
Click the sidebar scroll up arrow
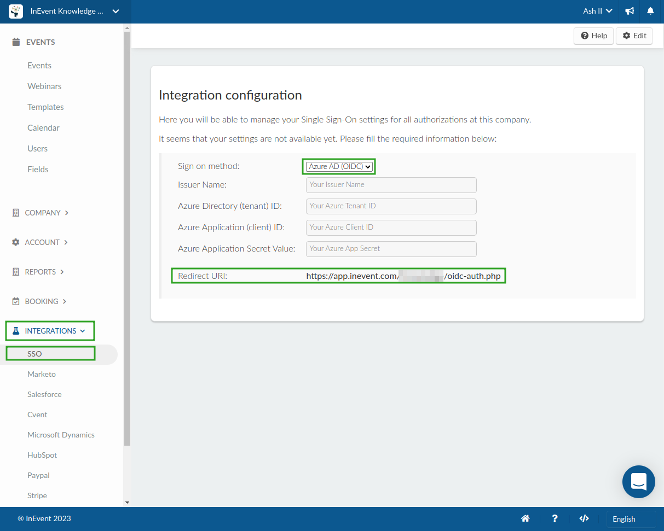tap(127, 27)
